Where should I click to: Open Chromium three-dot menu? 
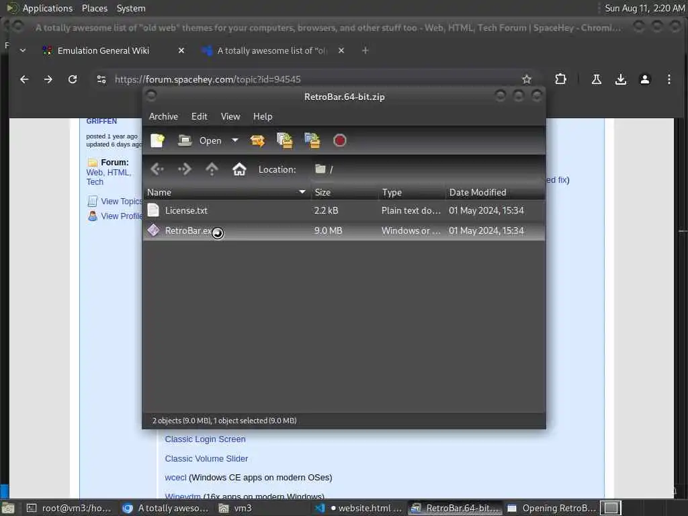click(x=669, y=79)
